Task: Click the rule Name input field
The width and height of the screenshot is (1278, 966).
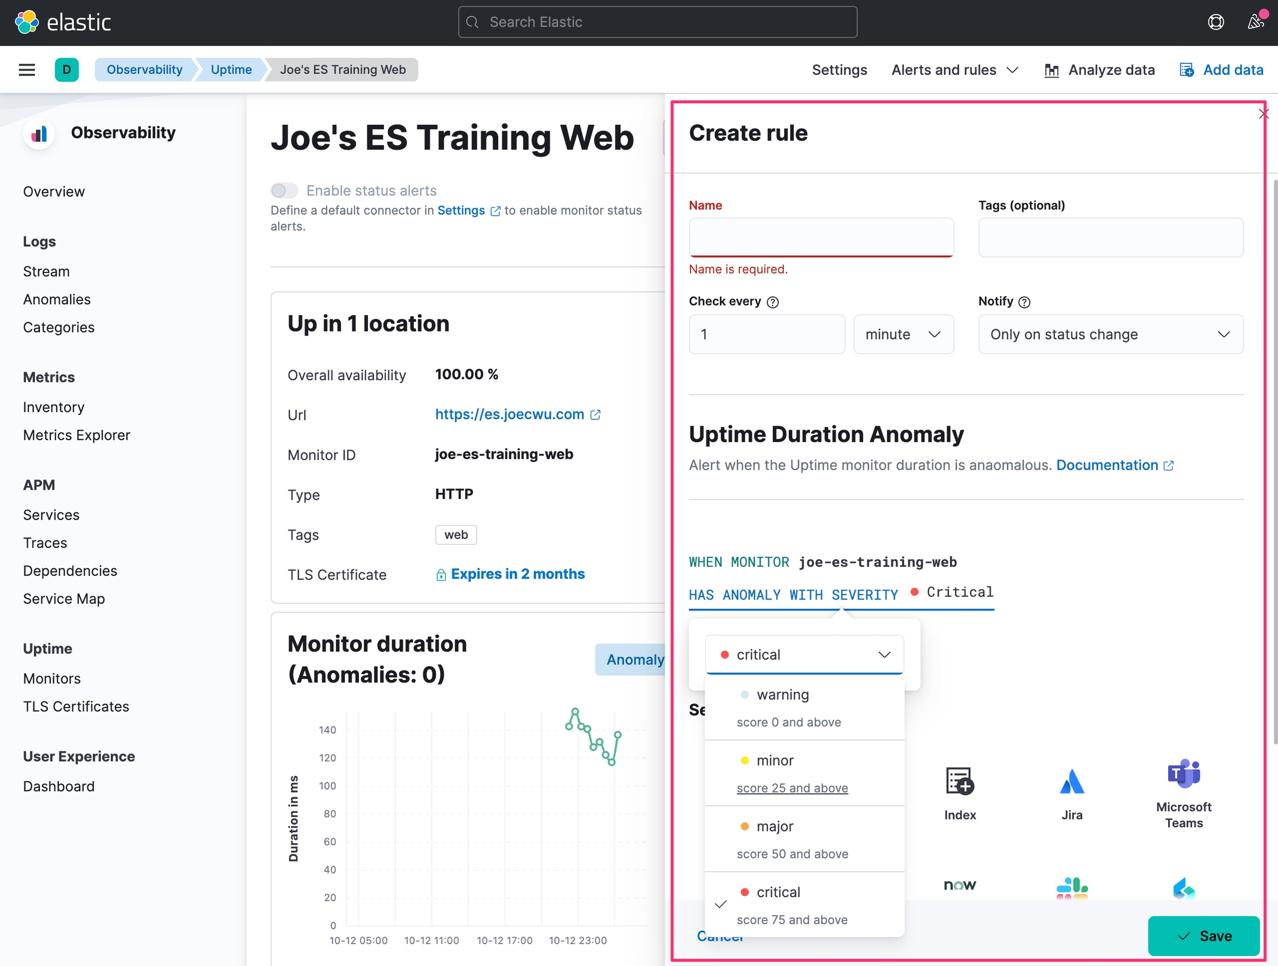Action: (820, 237)
